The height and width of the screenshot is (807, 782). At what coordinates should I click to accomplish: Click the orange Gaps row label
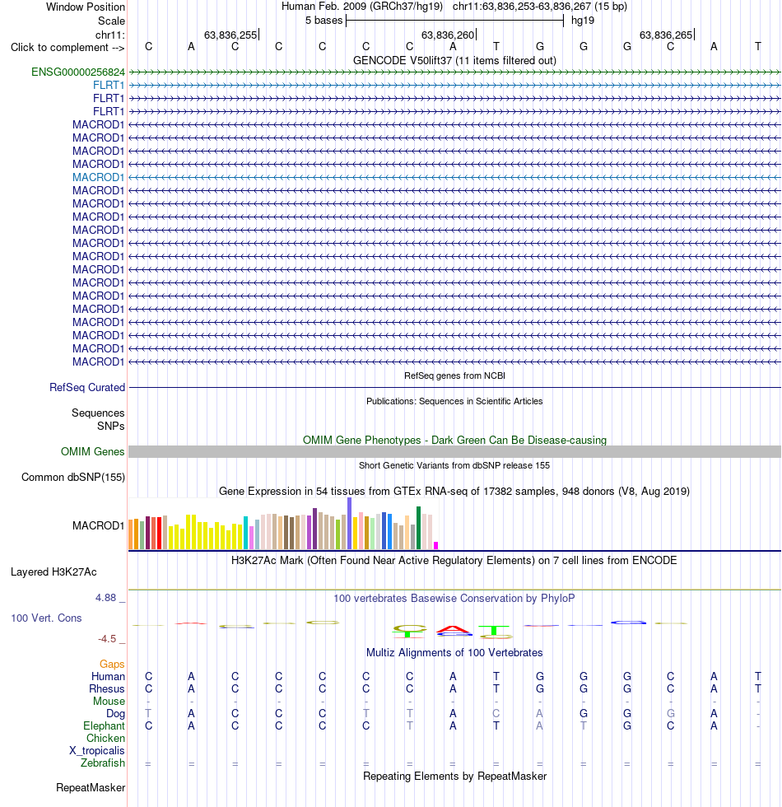(x=112, y=664)
